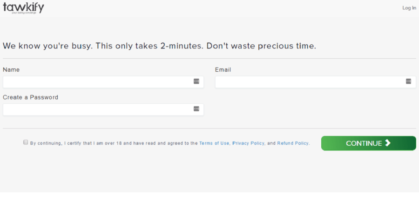Viewport: 419px width, 223px height.
Task: Click the "Create a Password" label
Action: tap(30, 97)
